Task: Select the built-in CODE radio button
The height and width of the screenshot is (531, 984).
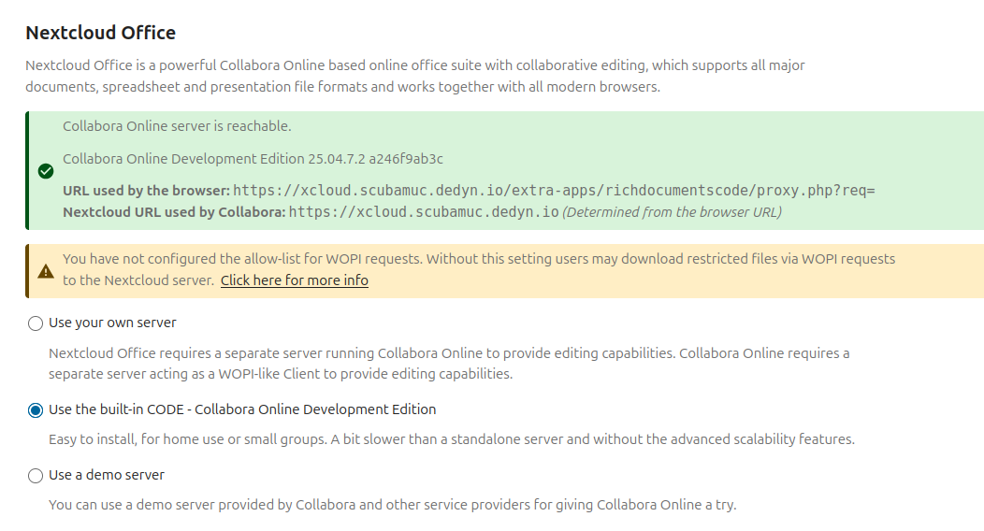Action: (x=36, y=410)
